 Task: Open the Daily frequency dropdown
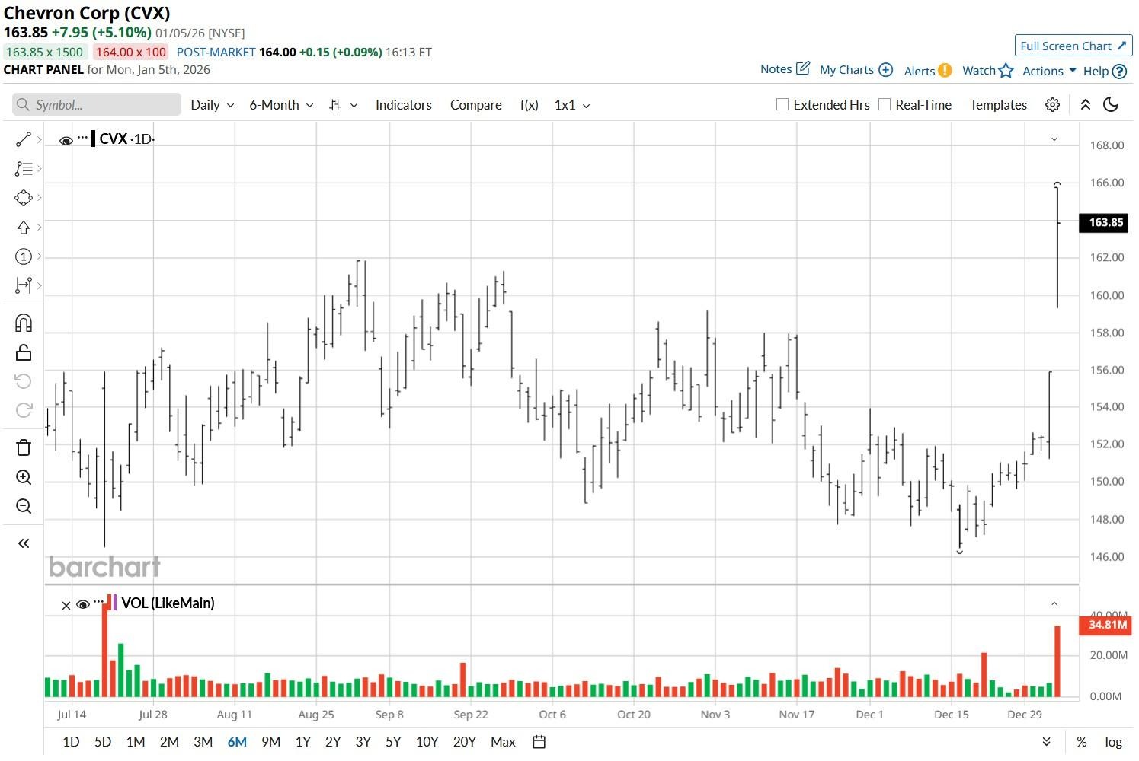(x=213, y=105)
